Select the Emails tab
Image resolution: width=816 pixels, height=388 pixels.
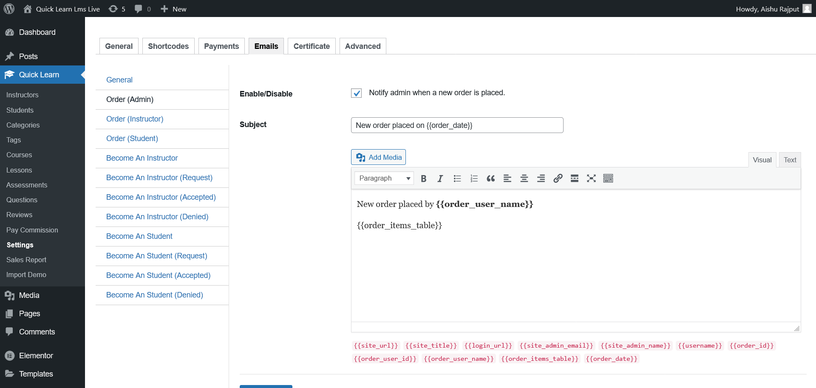coord(266,46)
